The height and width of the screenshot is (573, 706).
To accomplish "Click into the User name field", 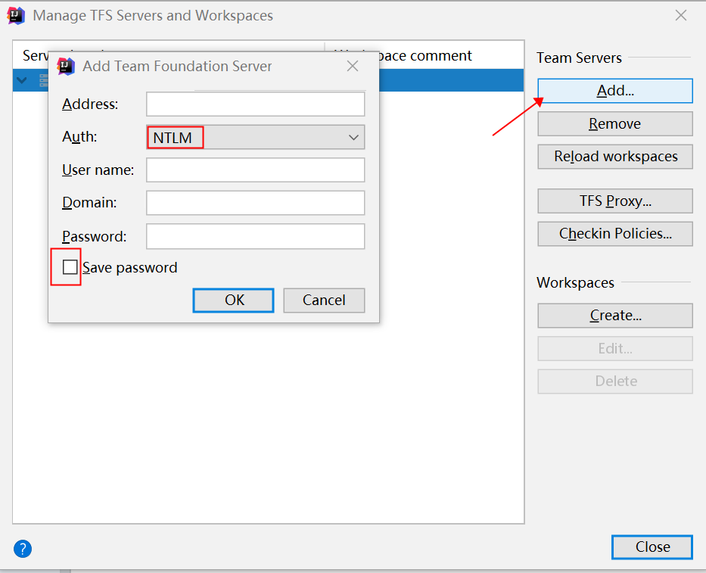I will pyautogui.click(x=255, y=170).
